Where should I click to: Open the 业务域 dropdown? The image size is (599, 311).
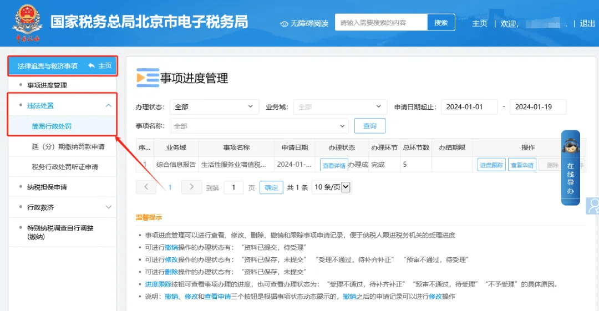click(340, 107)
